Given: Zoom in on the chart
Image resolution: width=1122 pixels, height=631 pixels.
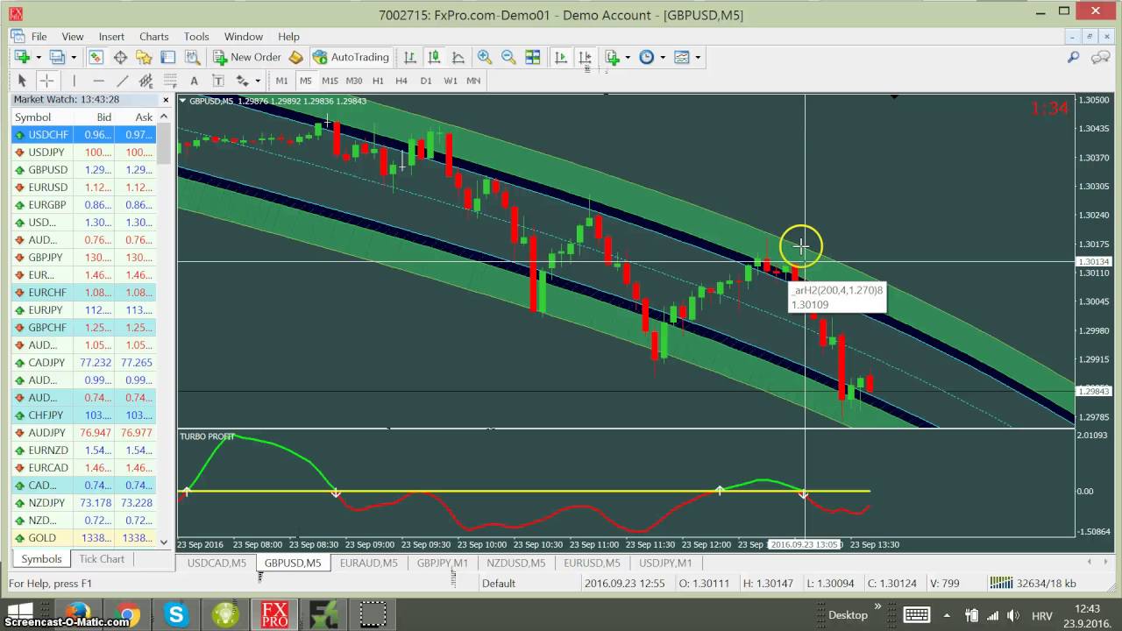Looking at the screenshot, I should coord(484,57).
